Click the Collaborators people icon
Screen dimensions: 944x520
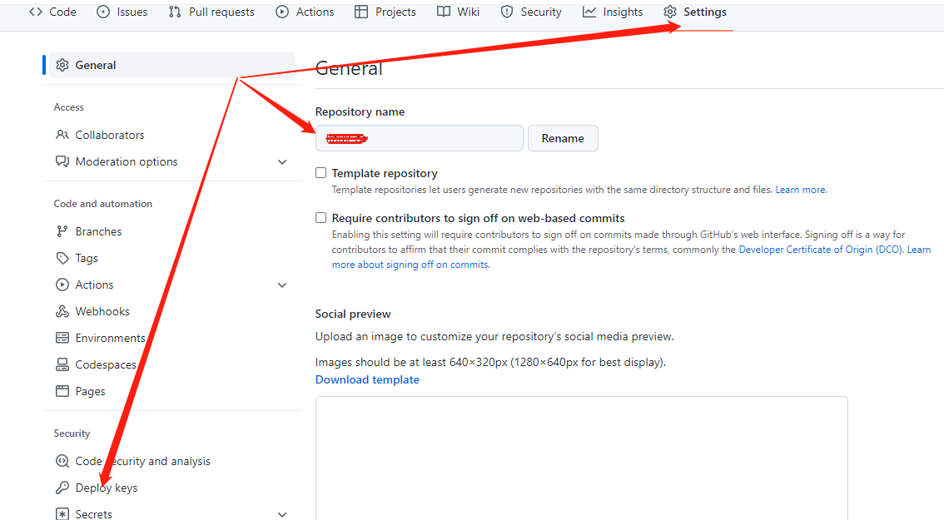coord(62,135)
